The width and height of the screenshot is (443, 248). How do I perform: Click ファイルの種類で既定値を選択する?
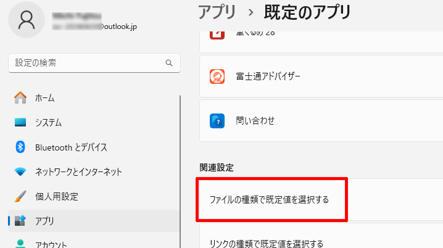[321, 199]
